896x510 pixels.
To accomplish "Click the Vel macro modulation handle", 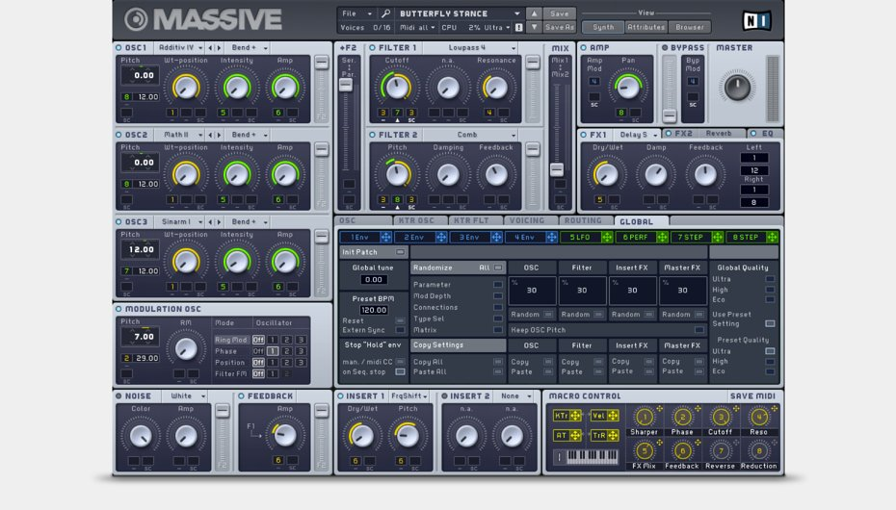I will pyautogui.click(x=613, y=416).
